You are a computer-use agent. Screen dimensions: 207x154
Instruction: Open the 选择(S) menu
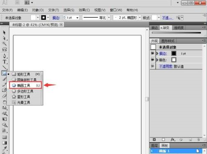coord(69,10)
